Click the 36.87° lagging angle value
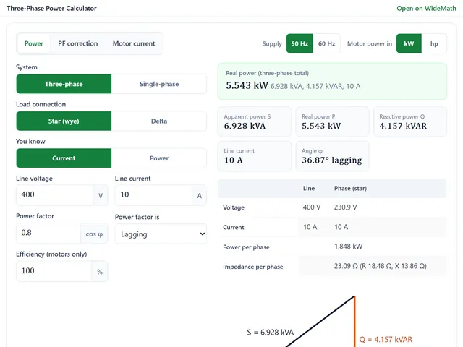463x347 pixels. [x=331, y=160]
